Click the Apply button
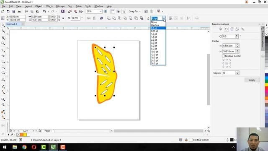 (252, 80)
